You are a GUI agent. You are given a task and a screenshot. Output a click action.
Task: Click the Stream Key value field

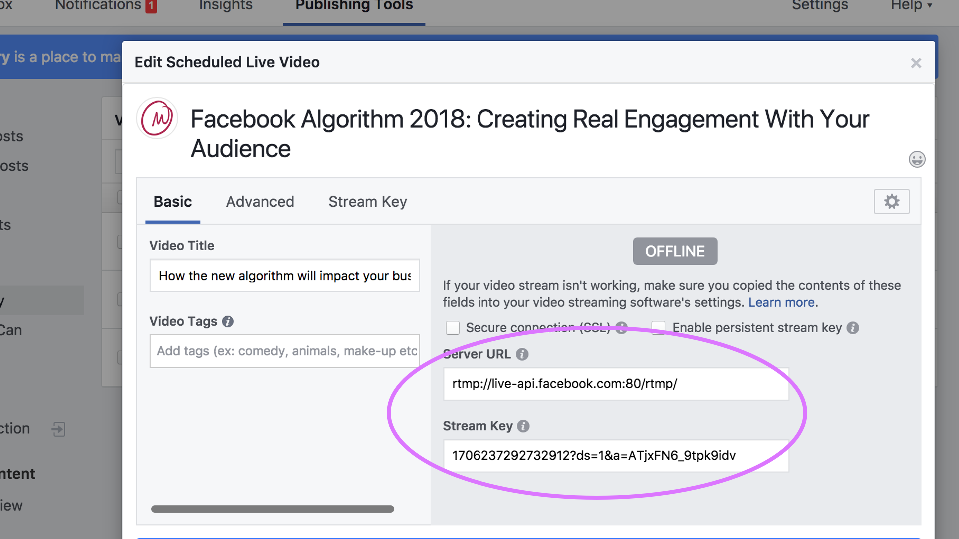click(x=616, y=456)
